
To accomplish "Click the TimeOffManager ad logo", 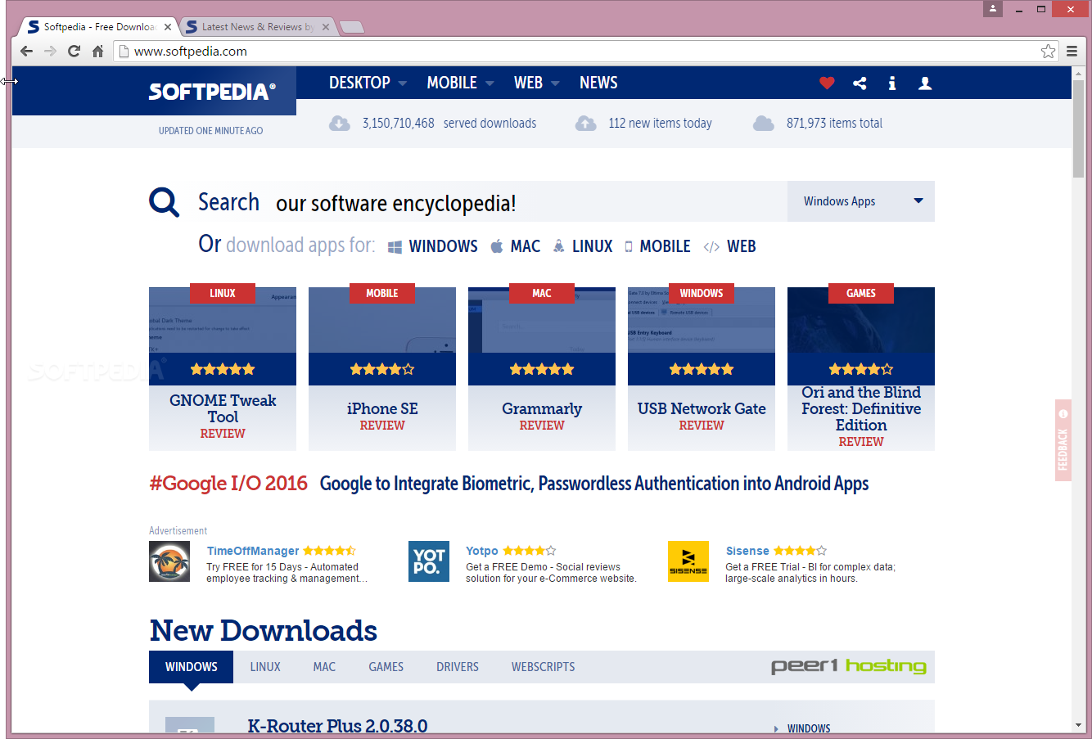I will pyautogui.click(x=169, y=561).
